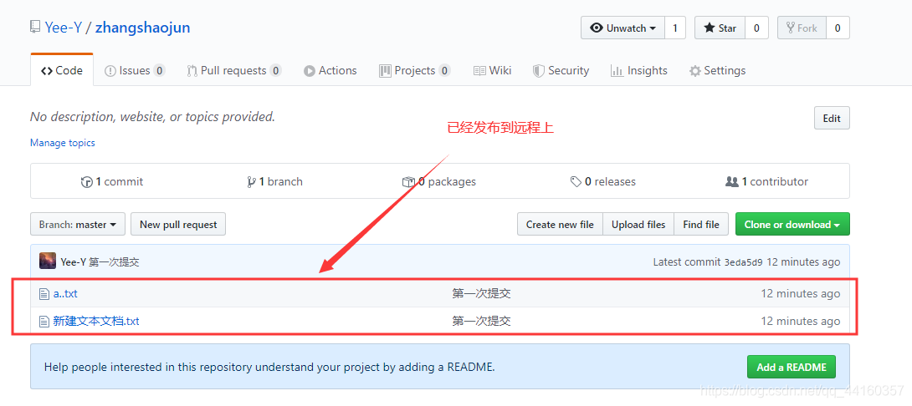Screen dimensions: 912x406
Task: View the 1 branch list
Action: coord(274,181)
